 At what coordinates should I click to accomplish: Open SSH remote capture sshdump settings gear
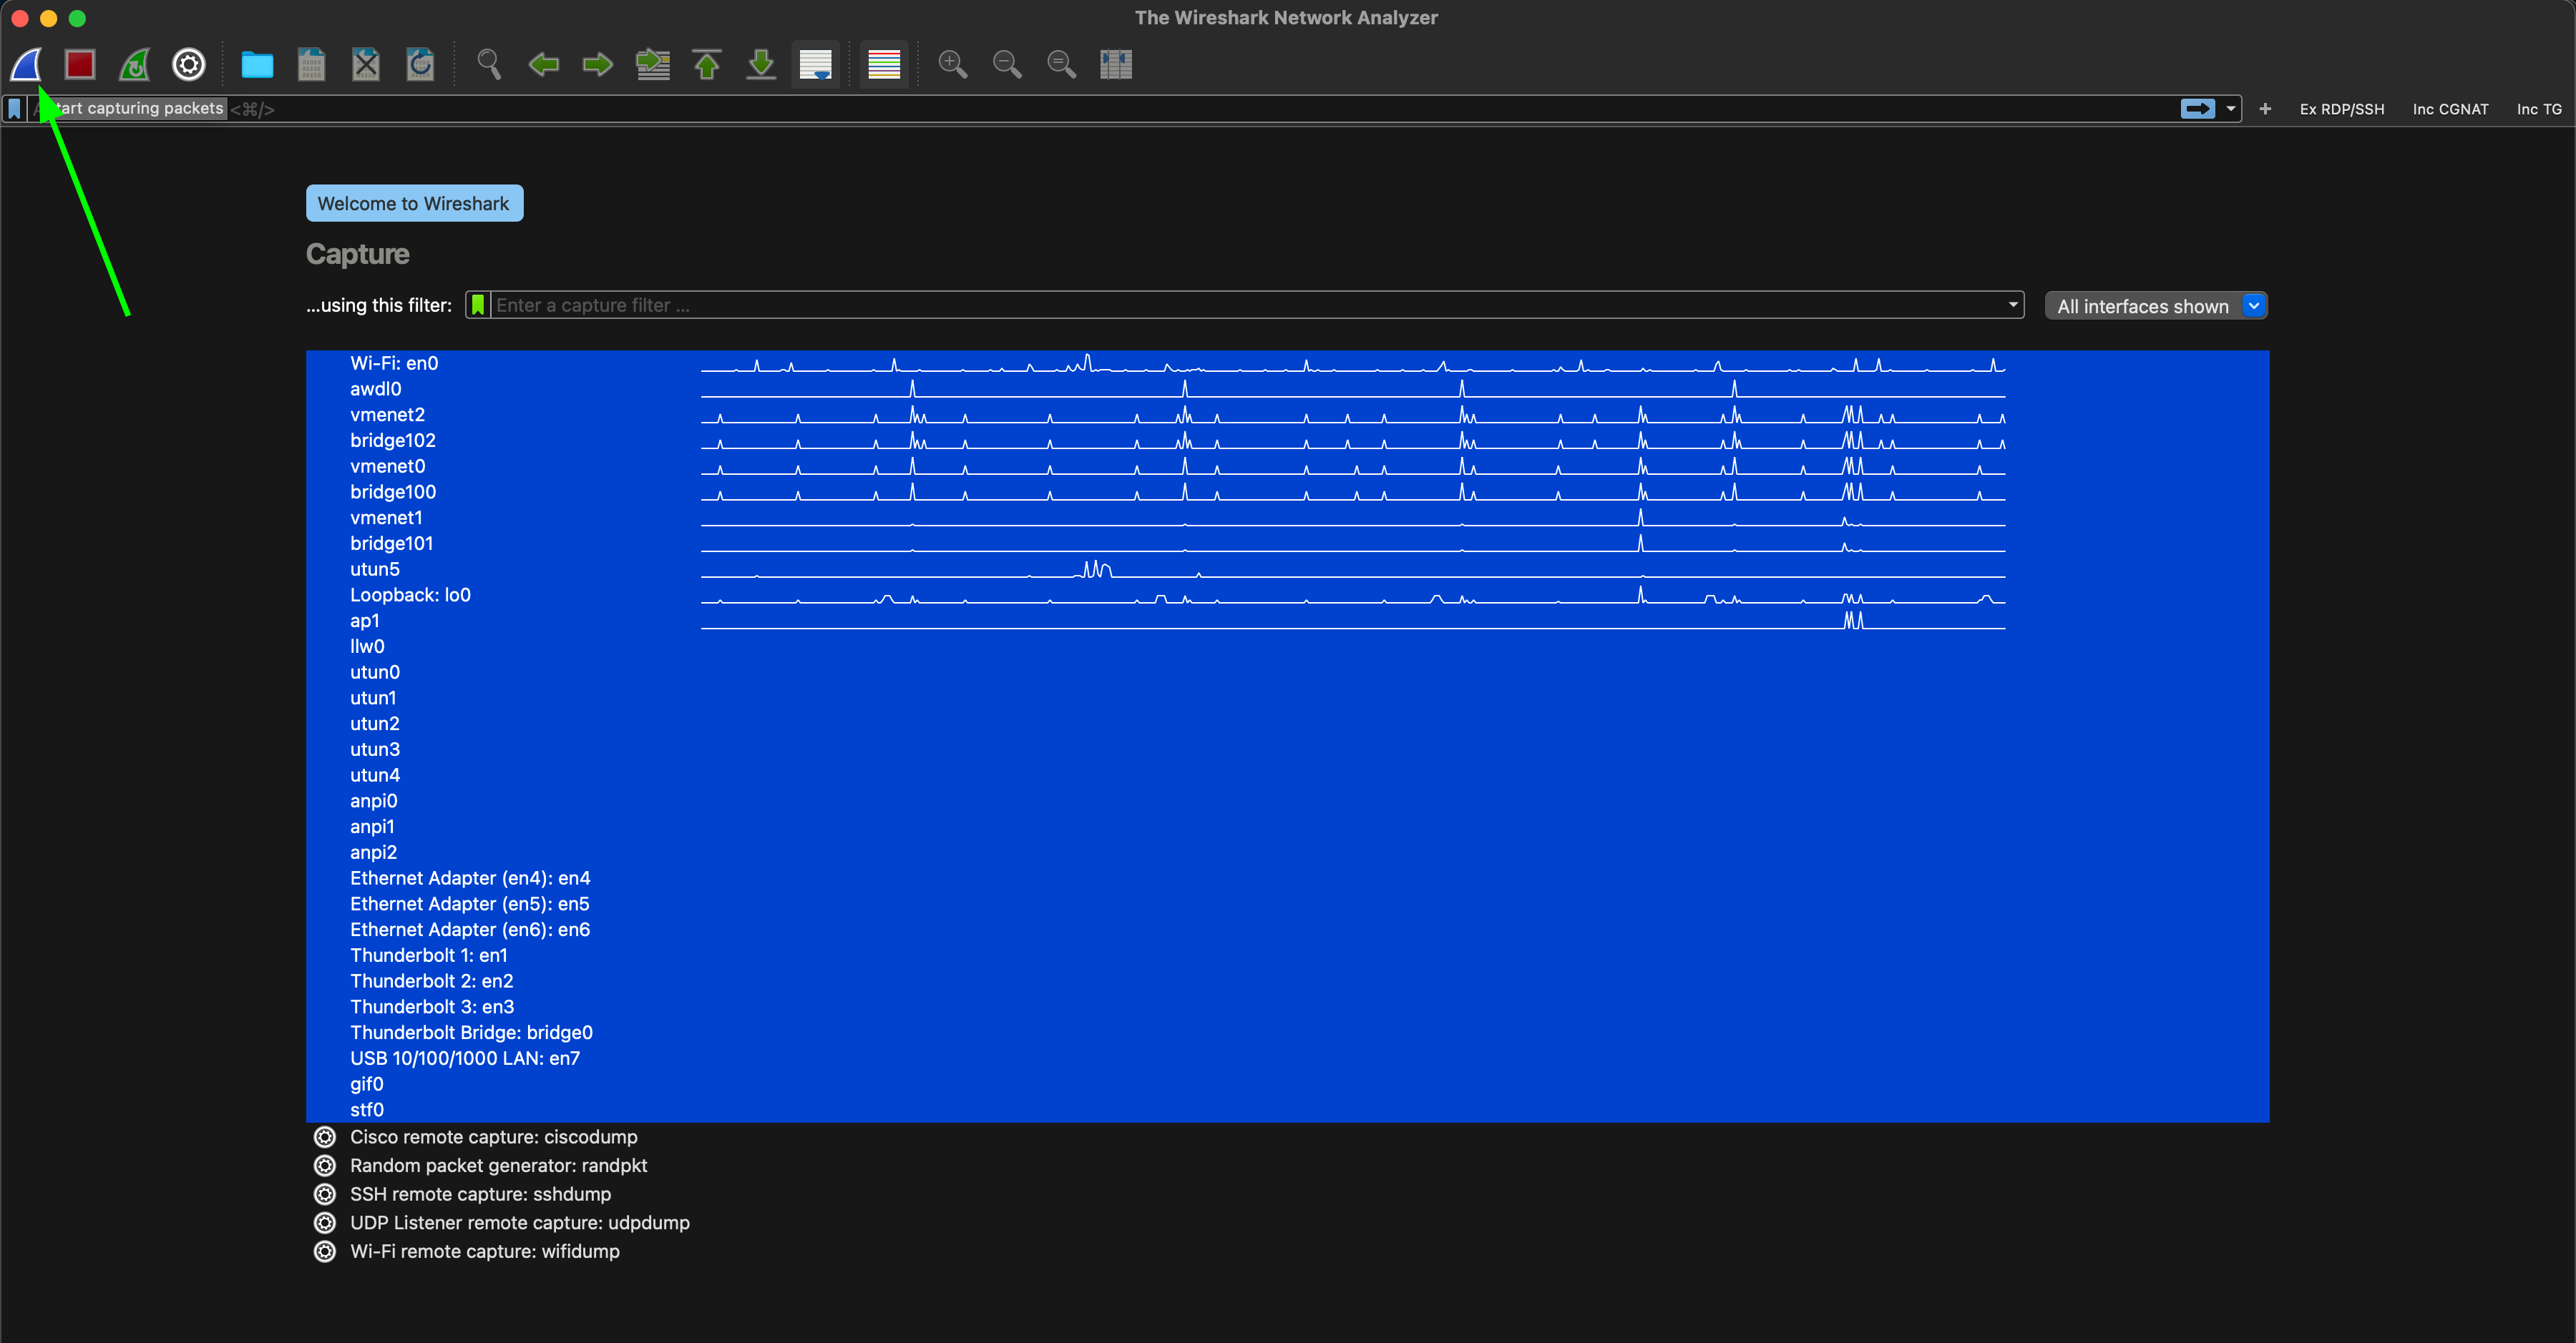pos(325,1195)
